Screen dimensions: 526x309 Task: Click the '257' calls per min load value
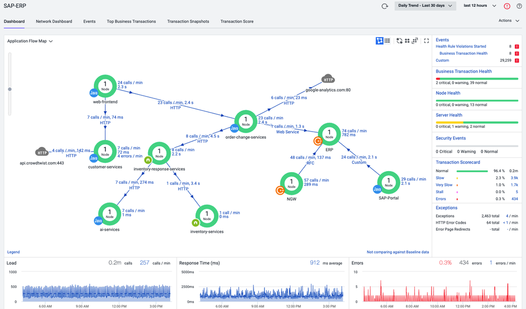tap(144, 263)
